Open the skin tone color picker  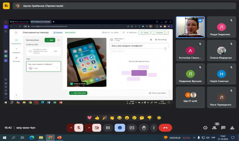point(159,117)
